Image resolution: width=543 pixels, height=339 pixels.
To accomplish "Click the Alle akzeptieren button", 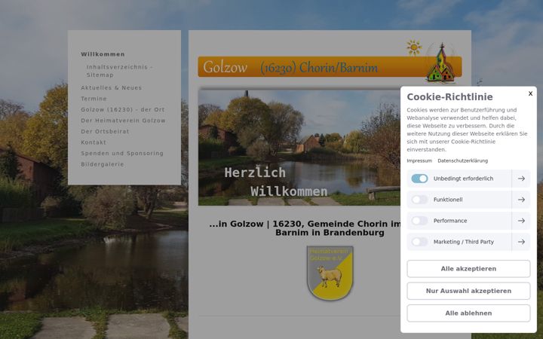I will pyautogui.click(x=468, y=269).
